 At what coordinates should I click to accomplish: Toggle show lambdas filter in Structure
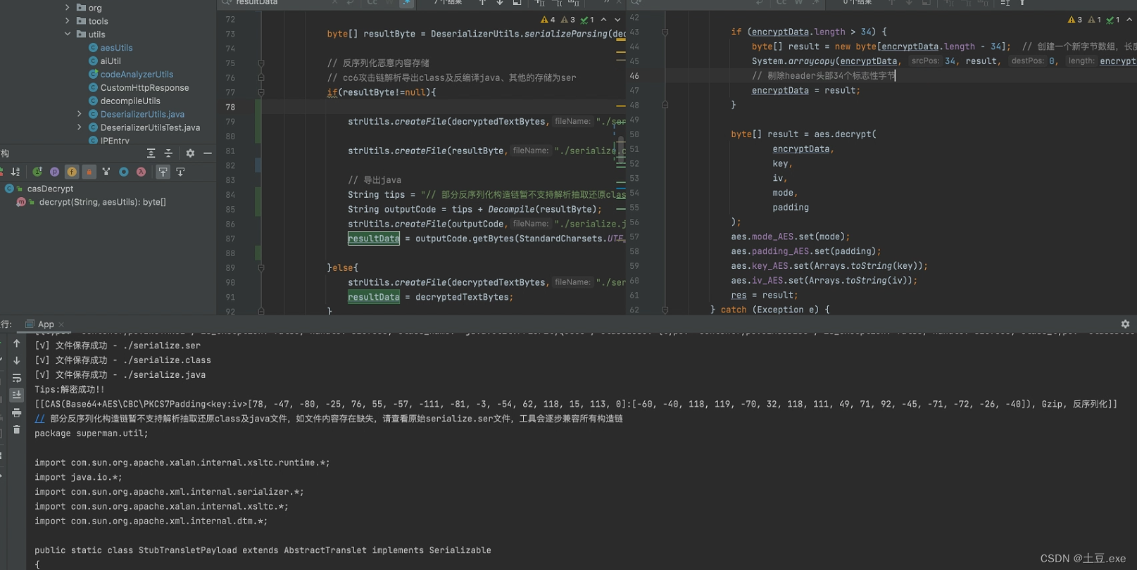(x=141, y=172)
